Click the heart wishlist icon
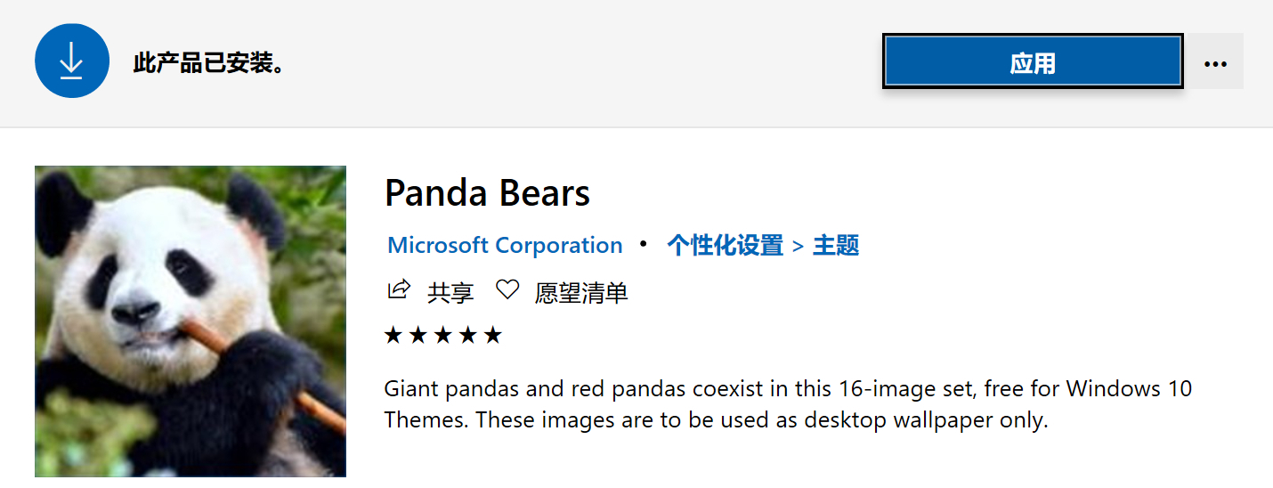This screenshot has width=1273, height=488. (507, 290)
